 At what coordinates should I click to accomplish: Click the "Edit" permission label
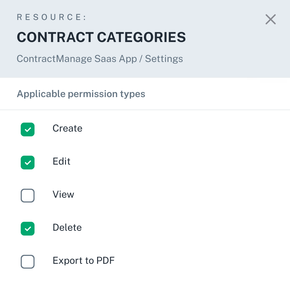coord(61,162)
